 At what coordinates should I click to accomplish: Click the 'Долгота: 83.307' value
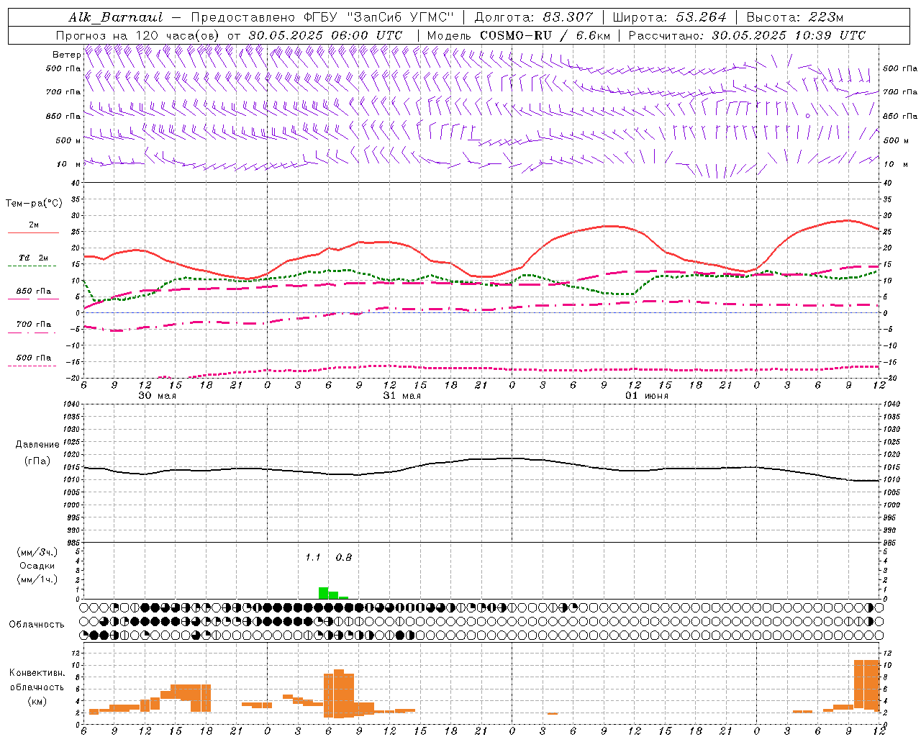[x=534, y=17]
